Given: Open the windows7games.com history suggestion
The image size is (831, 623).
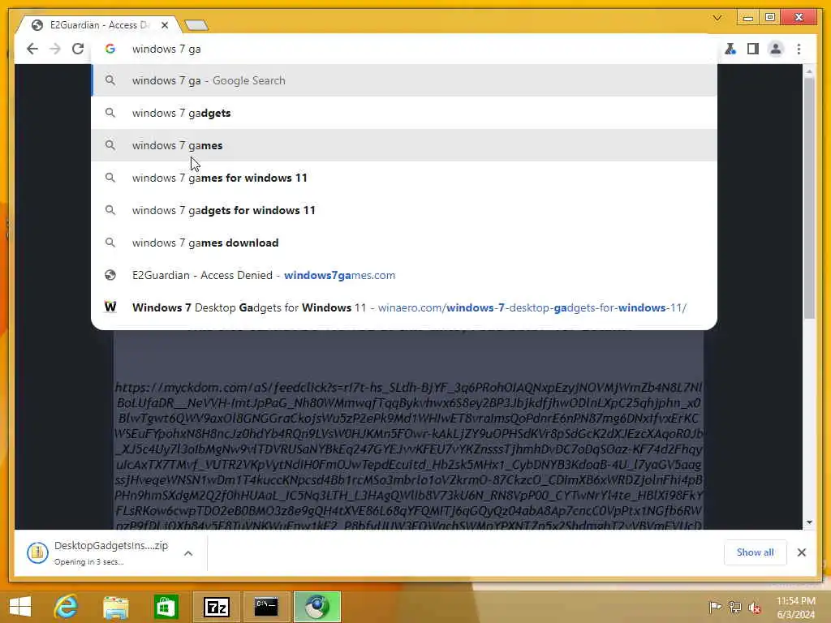Looking at the screenshot, I should point(404,275).
